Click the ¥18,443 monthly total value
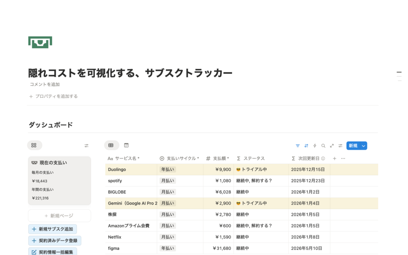This screenshot has width=408, height=255. (39, 181)
